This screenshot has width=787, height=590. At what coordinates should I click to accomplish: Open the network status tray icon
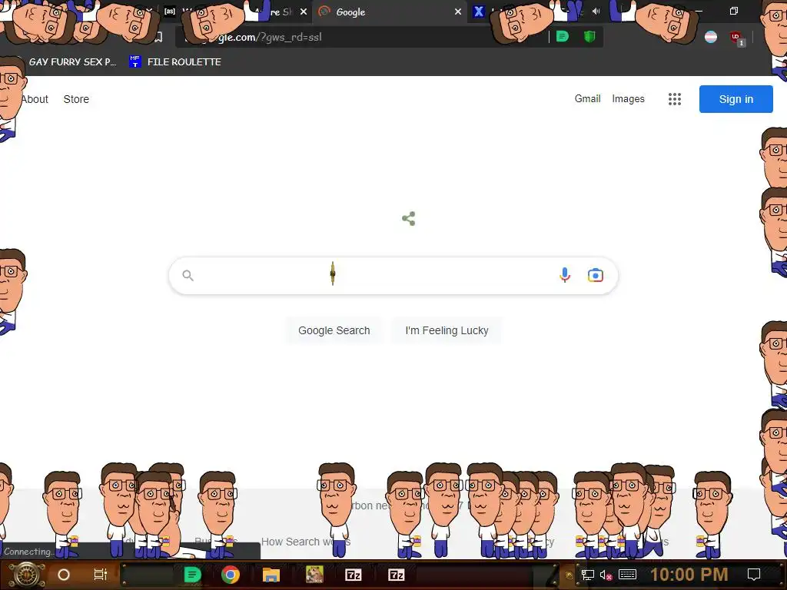point(588,575)
